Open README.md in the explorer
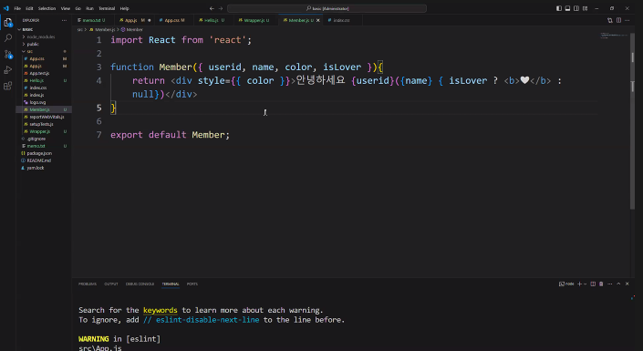This screenshot has width=643, height=351. [x=39, y=160]
